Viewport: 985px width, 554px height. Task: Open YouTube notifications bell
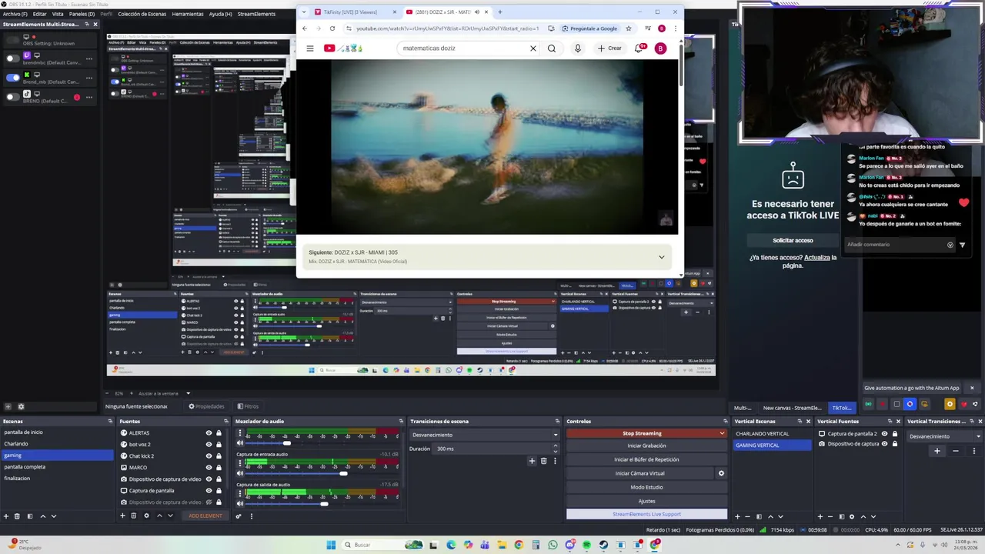(638, 48)
